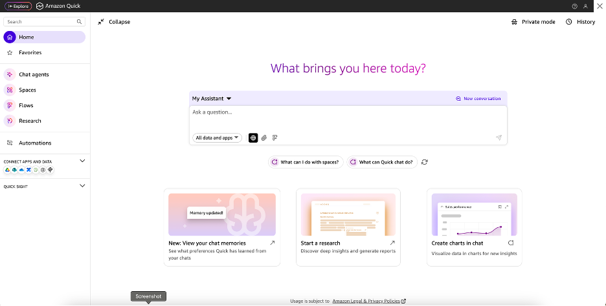
Task: Click the flows icon in the chat box
Action: 275,138
